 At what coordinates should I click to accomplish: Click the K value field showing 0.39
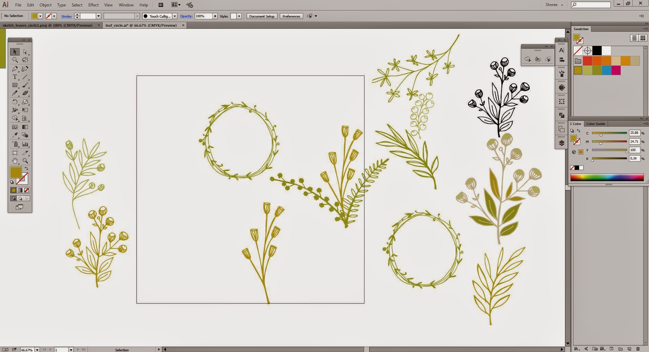tap(634, 159)
